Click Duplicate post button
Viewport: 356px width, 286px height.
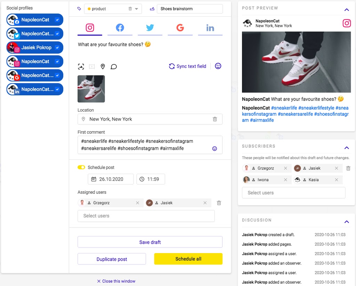pos(112,259)
